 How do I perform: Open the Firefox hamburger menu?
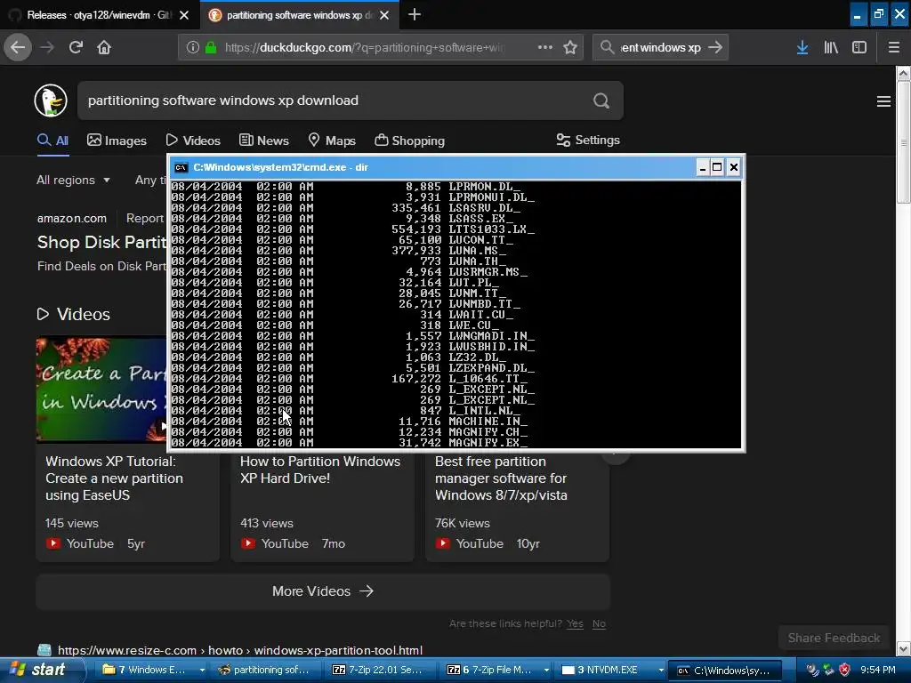pos(894,47)
